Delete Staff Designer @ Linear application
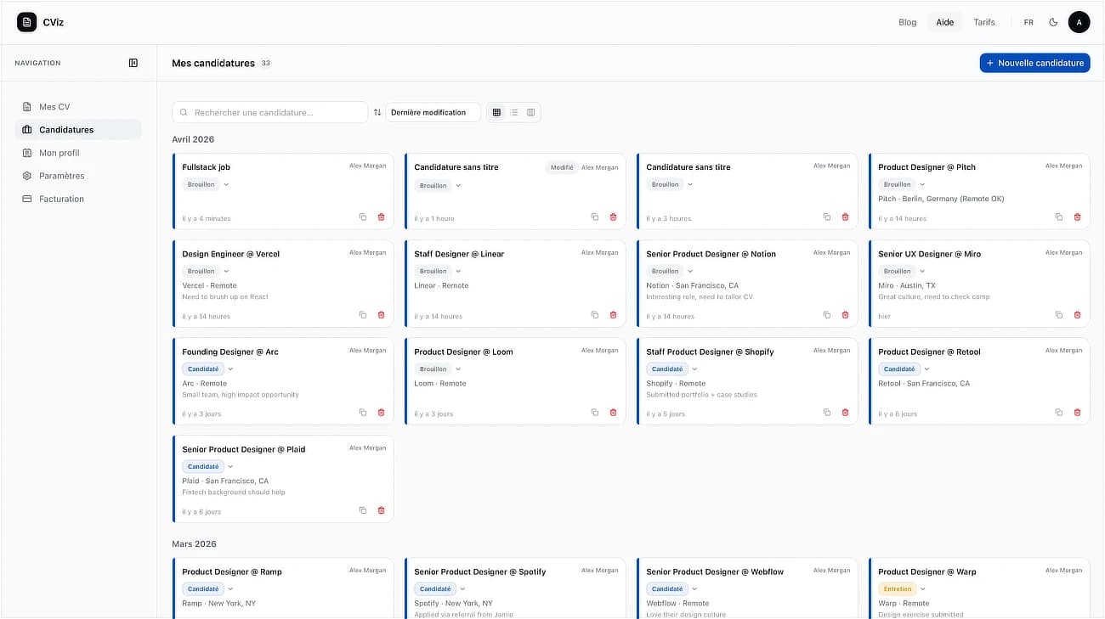1105x619 pixels. [x=613, y=315]
